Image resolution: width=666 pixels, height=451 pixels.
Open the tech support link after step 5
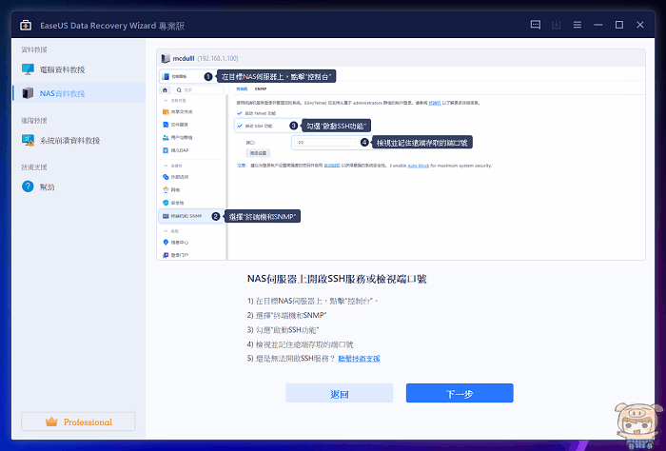coord(359,359)
